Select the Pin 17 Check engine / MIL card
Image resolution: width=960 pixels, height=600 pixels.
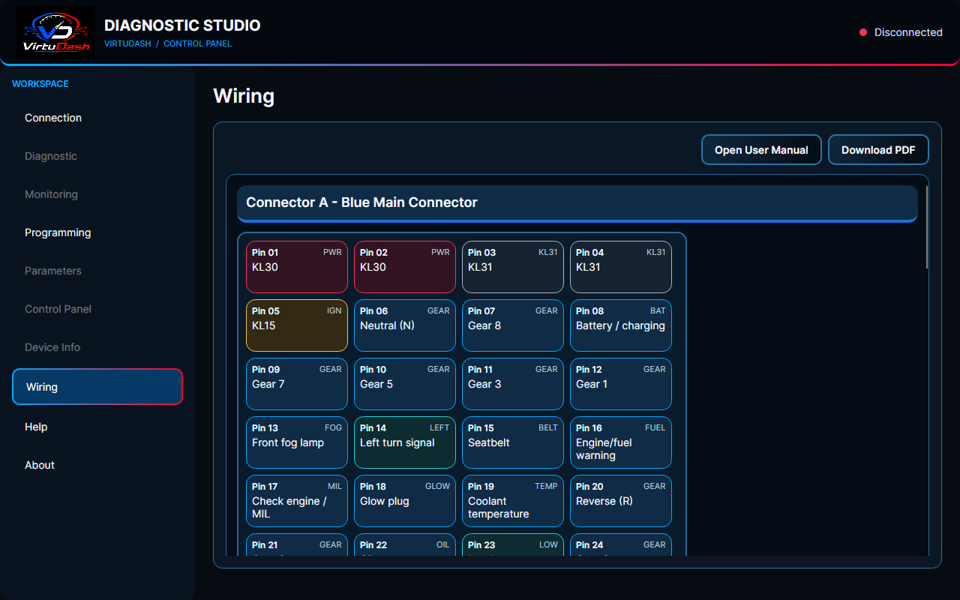click(x=297, y=501)
